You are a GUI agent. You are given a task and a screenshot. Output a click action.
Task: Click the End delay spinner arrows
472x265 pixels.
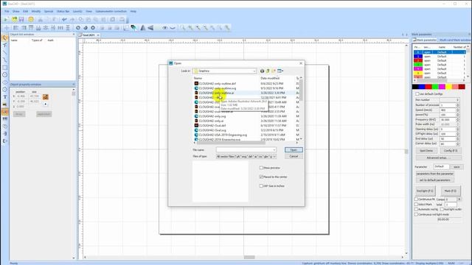[x=457, y=139]
